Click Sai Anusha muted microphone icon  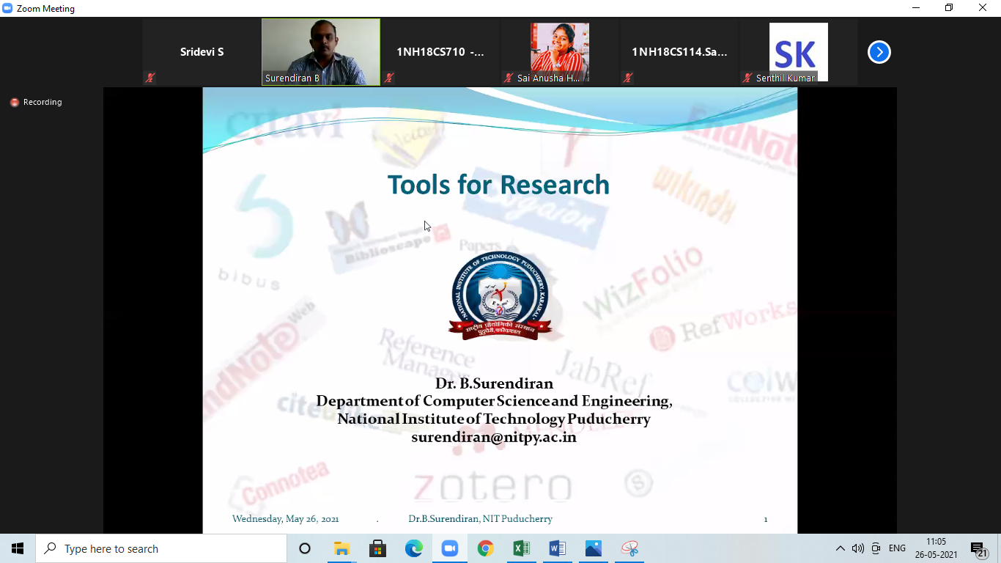[x=509, y=78]
